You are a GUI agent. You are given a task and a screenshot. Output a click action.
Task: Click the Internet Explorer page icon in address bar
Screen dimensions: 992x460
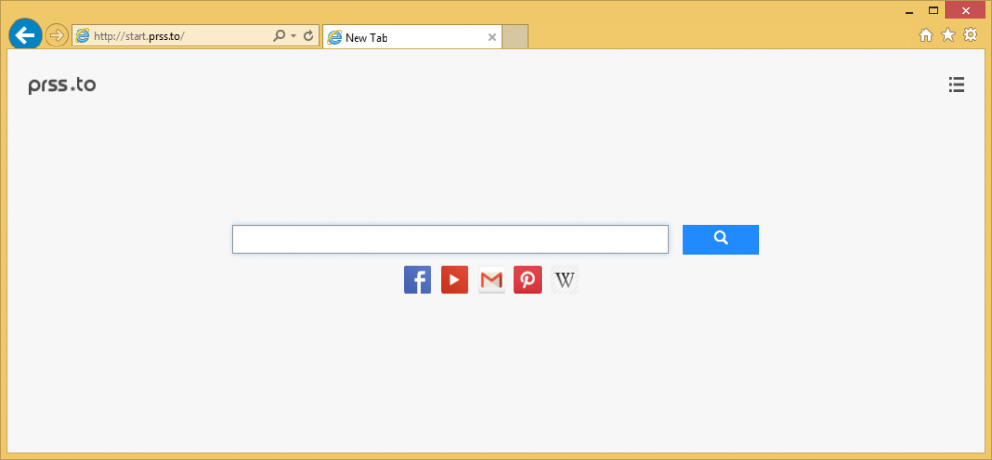pyautogui.click(x=82, y=36)
